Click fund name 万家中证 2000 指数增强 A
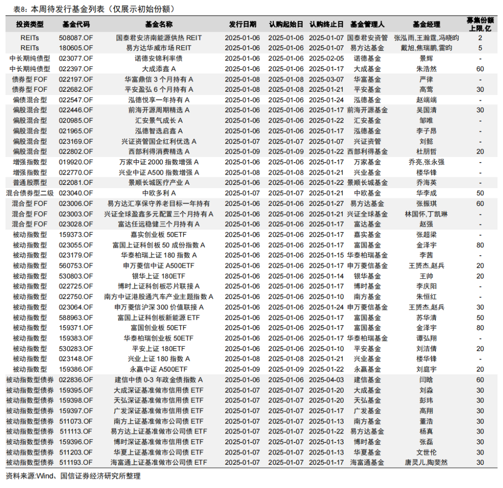 [159, 162]
